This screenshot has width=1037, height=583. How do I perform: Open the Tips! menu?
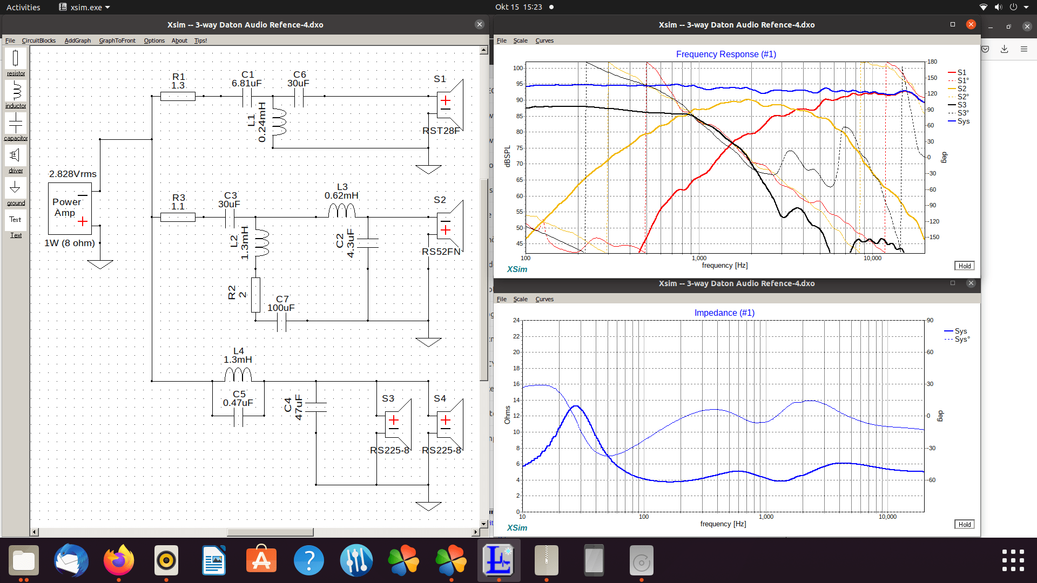(x=201, y=40)
